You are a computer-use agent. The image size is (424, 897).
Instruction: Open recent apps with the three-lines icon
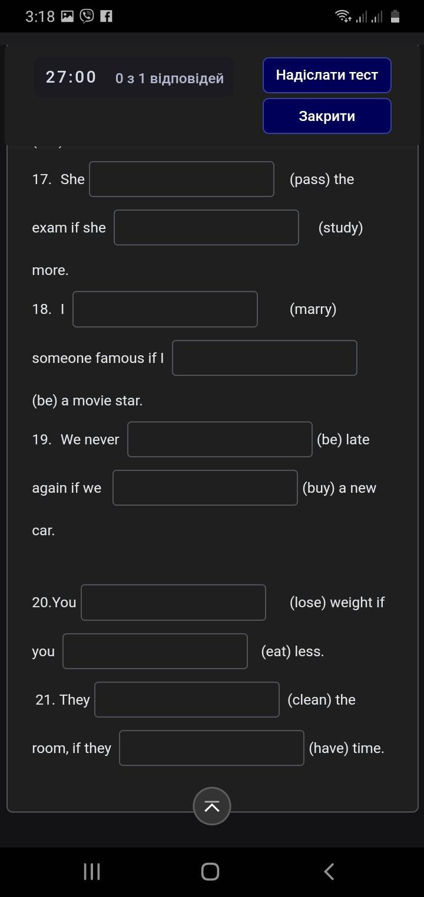(x=92, y=872)
